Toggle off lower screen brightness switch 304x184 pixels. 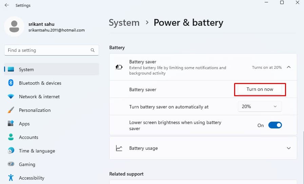point(275,125)
